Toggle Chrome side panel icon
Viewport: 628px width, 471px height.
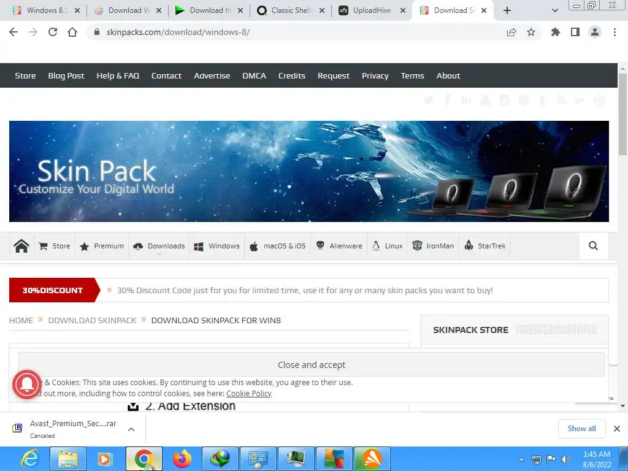[x=575, y=32]
